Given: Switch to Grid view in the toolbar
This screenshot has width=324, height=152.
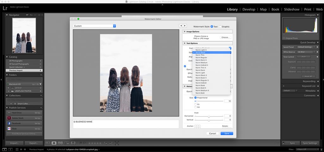Looking at the screenshot, I should point(48,143).
